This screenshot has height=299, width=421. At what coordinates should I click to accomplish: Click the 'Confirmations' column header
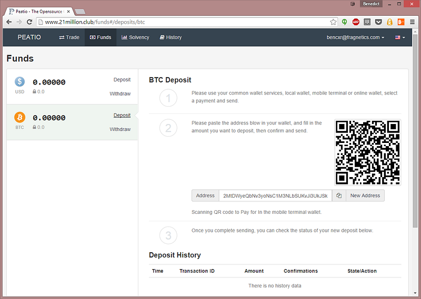(300, 271)
